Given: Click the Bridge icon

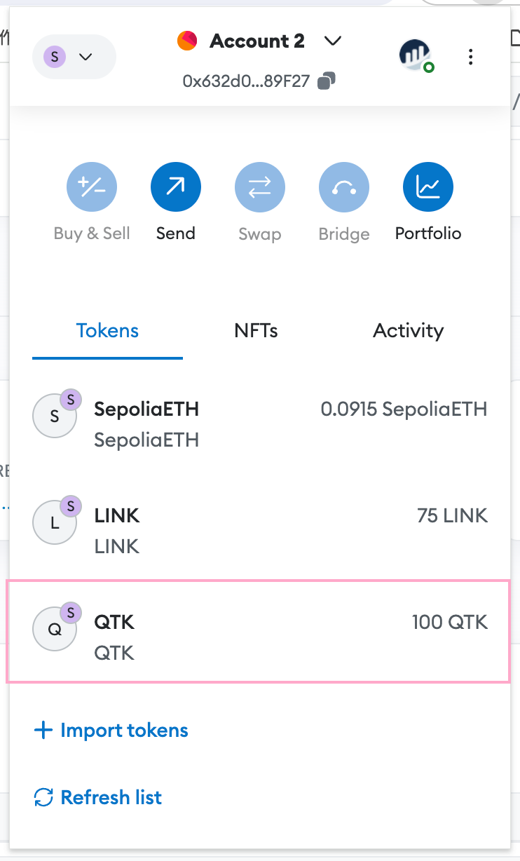Looking at the screenshot, I should tap(344, 187).
